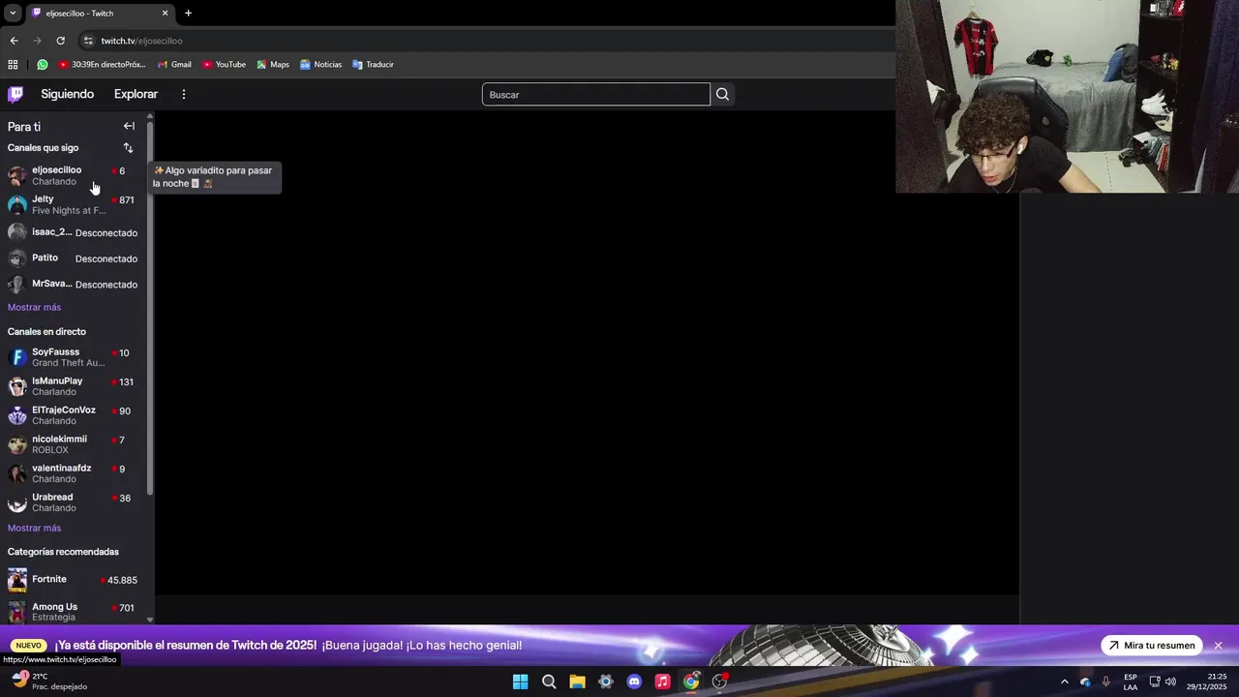
Task: Open Jelty channel avatar
Action: click(16, 204)
